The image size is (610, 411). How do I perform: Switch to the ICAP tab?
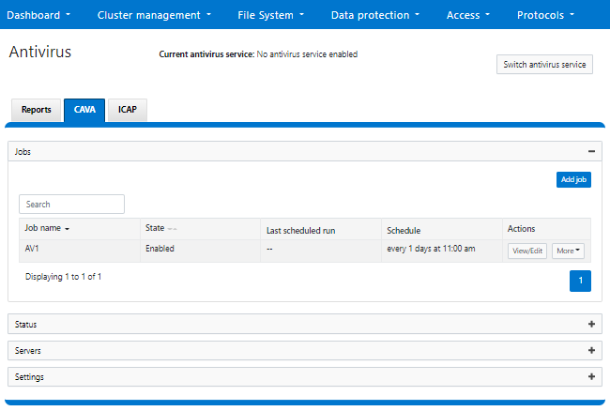point(128,110)
